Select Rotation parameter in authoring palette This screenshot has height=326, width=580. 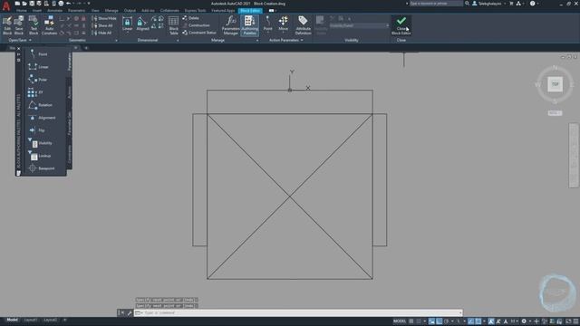click(x=41, y=105)
